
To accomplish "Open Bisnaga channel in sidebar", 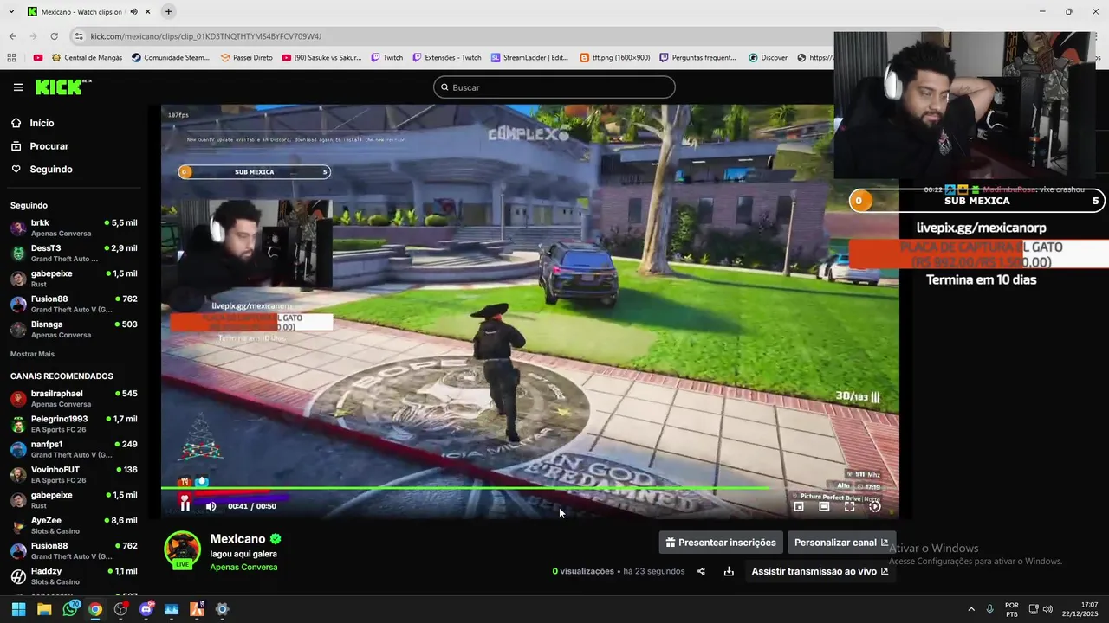I will coord(74,329).
